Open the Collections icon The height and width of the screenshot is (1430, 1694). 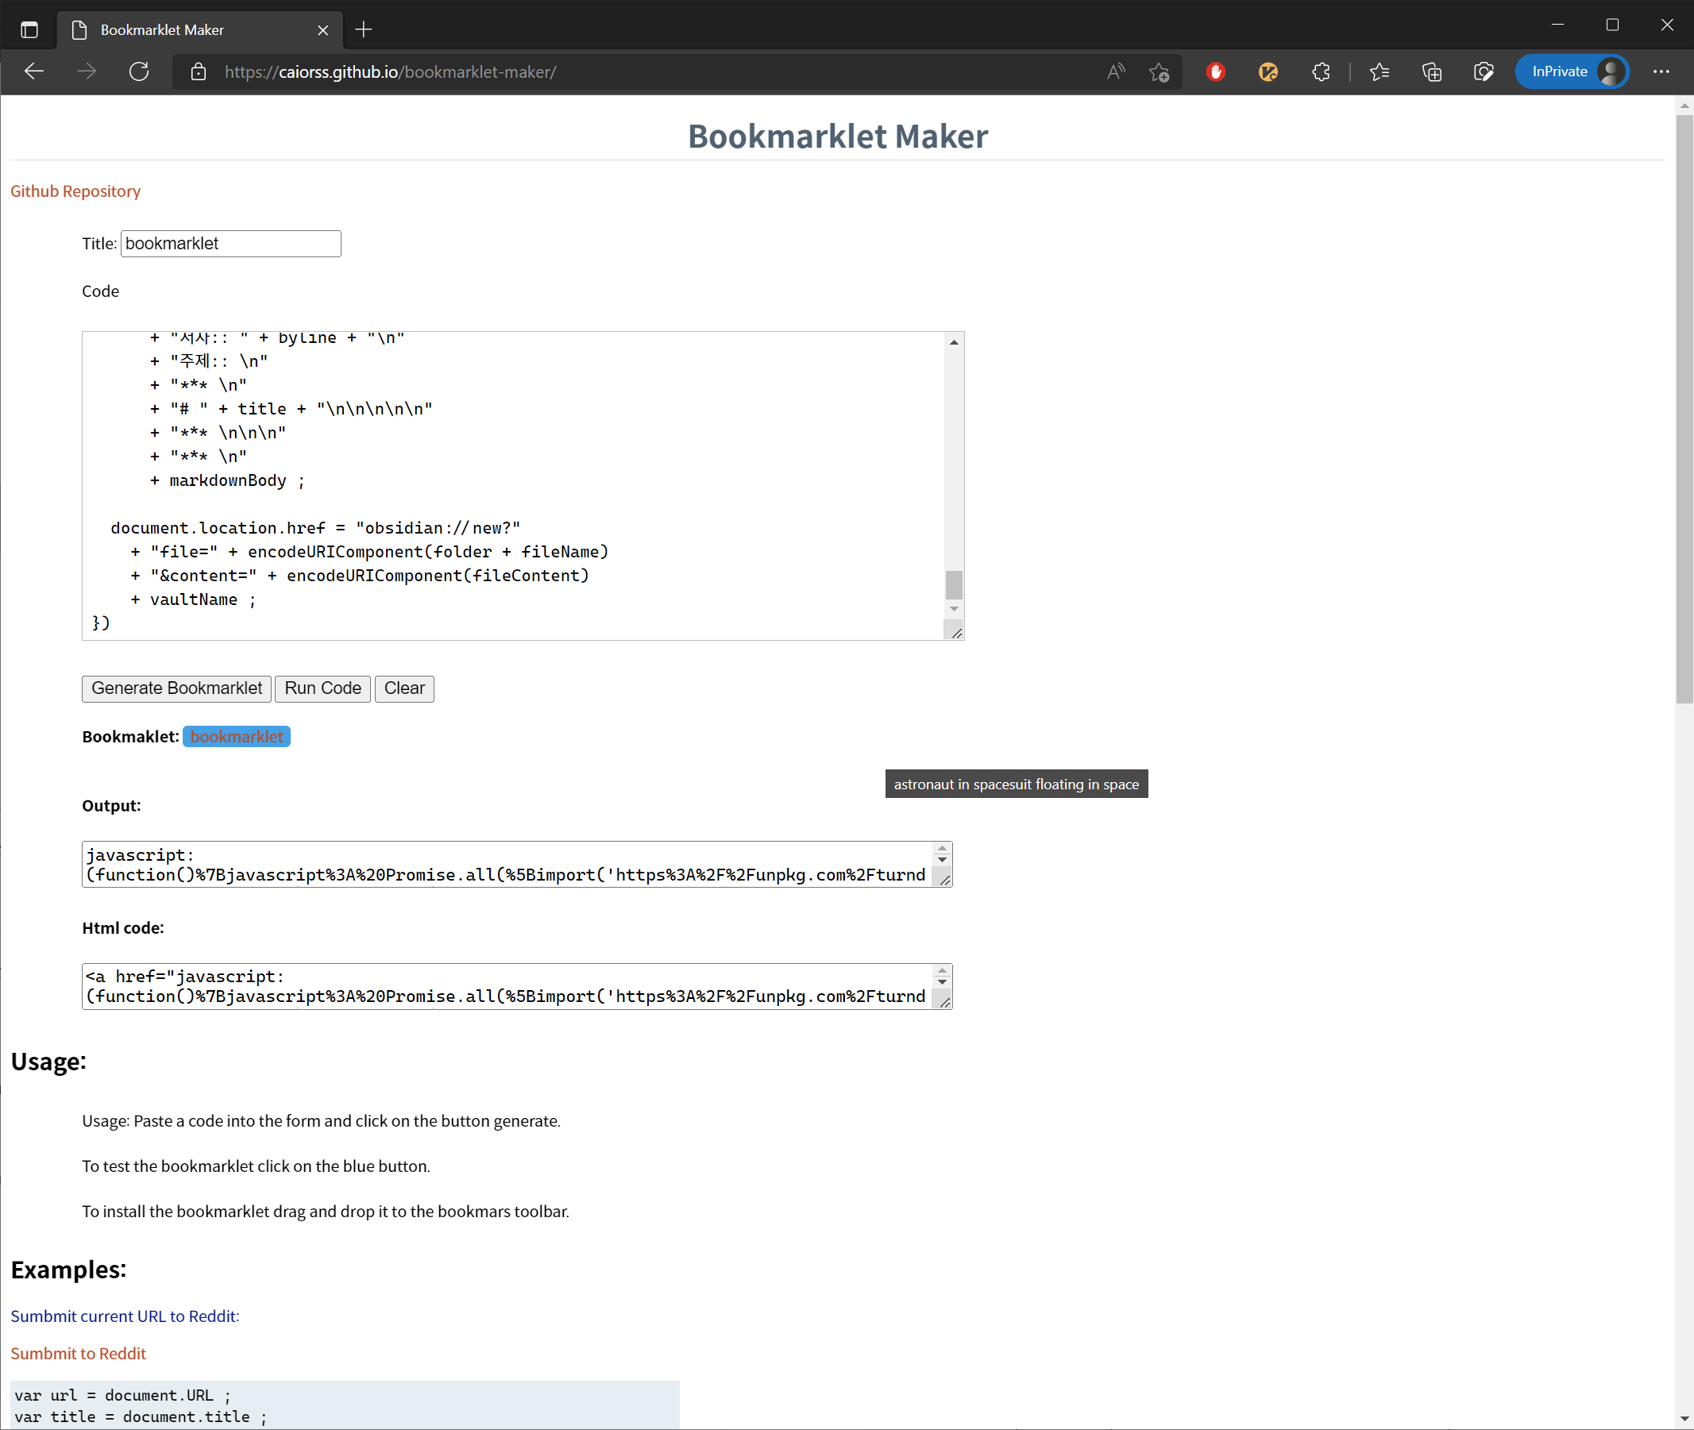click(x=1431, y=71)
